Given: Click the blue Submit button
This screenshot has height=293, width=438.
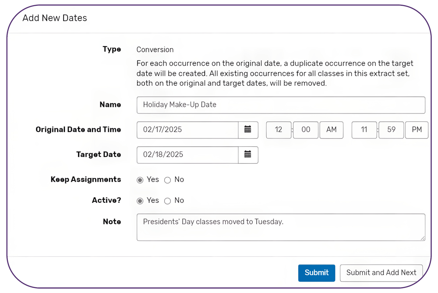Looking at the screenshot, I should 317,273.
